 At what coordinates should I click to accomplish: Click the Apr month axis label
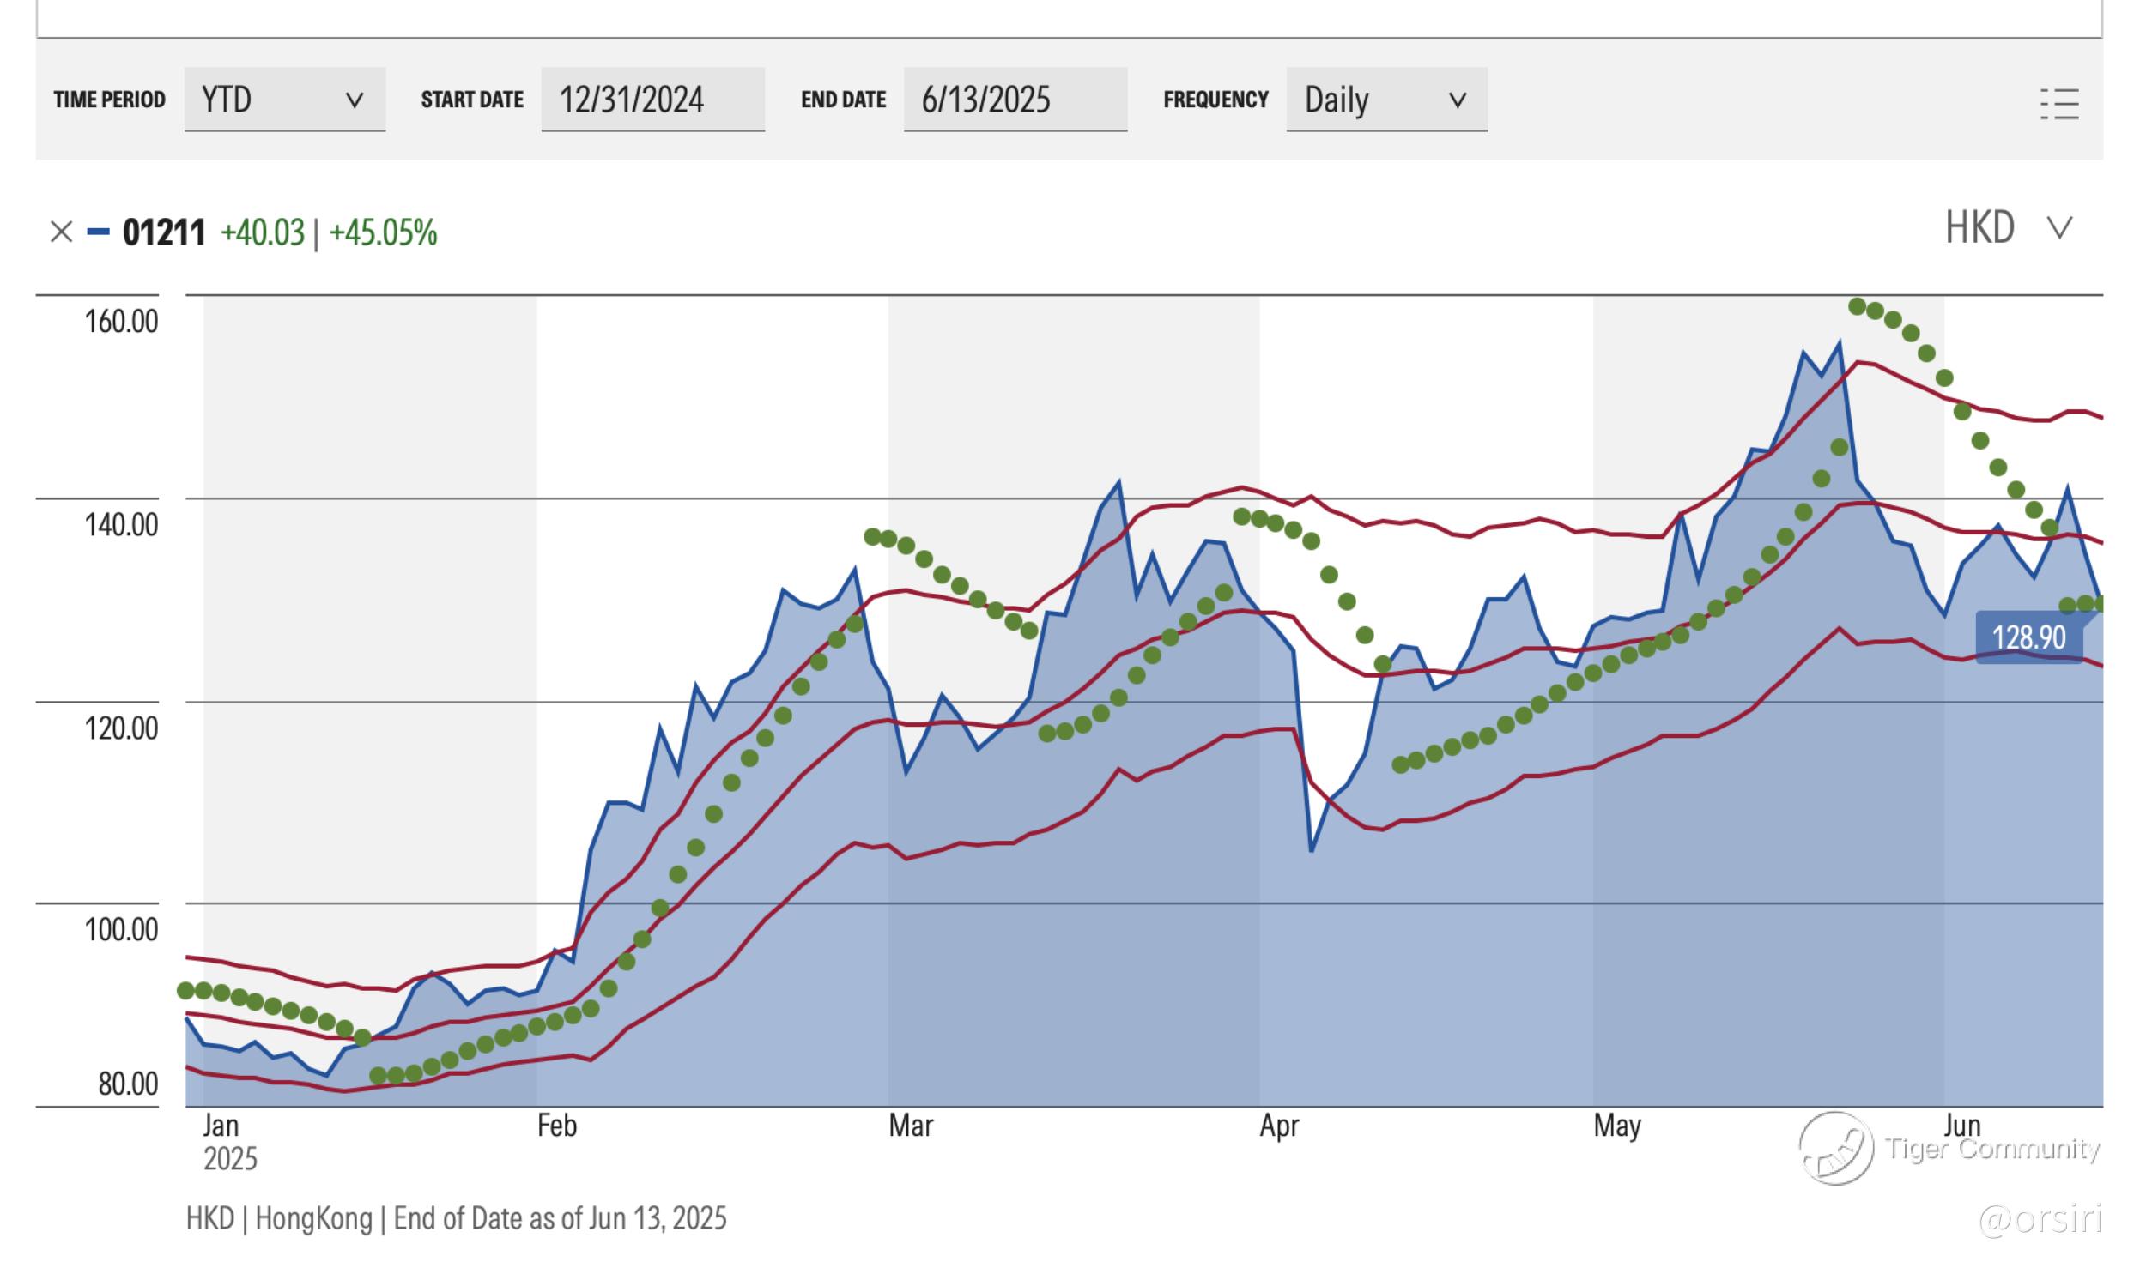point(1278,1126)
